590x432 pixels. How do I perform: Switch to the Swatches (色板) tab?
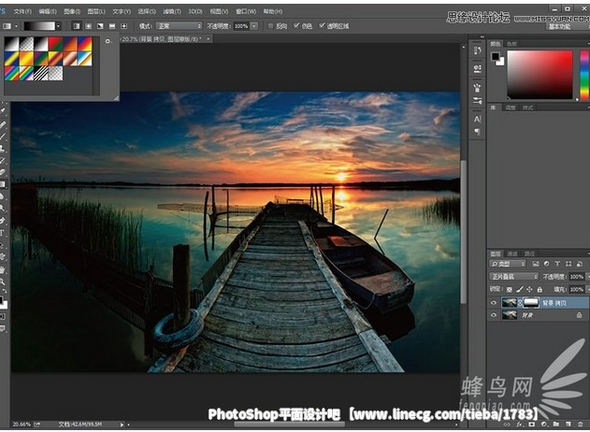[x=511, y=44]
